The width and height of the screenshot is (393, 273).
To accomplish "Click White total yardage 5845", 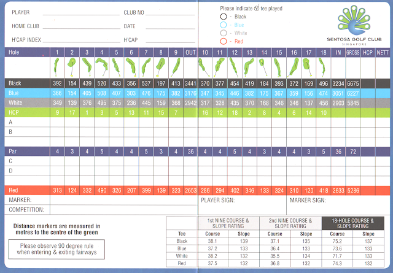I will (353, 103).
